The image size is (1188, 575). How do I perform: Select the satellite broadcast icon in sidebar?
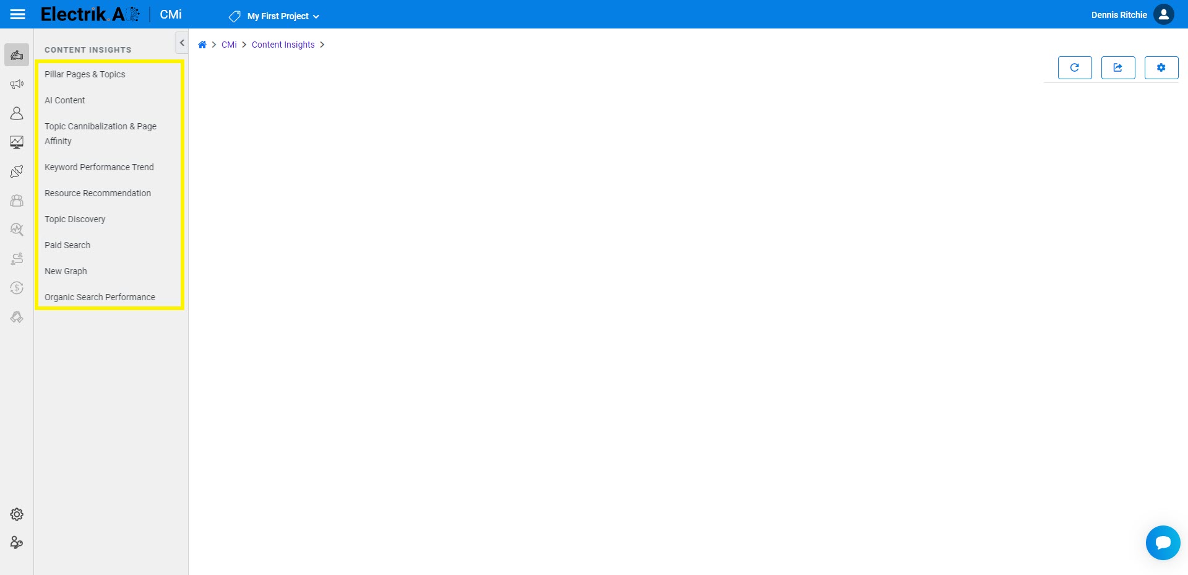tap(17, 171)
